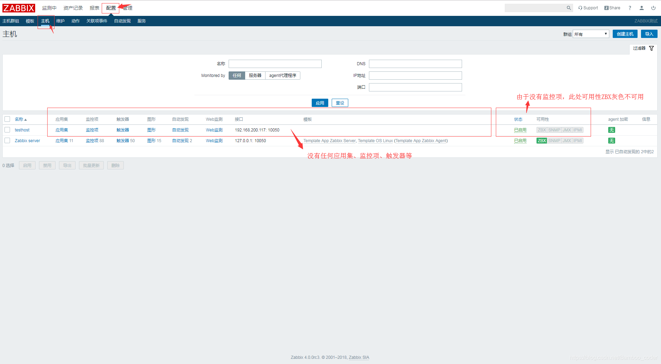Image resolution: width=661 pixels, height=364 pixels.
Task: Switch to the 关联项事件 submenu tab
Action: (x=97, y=21)
